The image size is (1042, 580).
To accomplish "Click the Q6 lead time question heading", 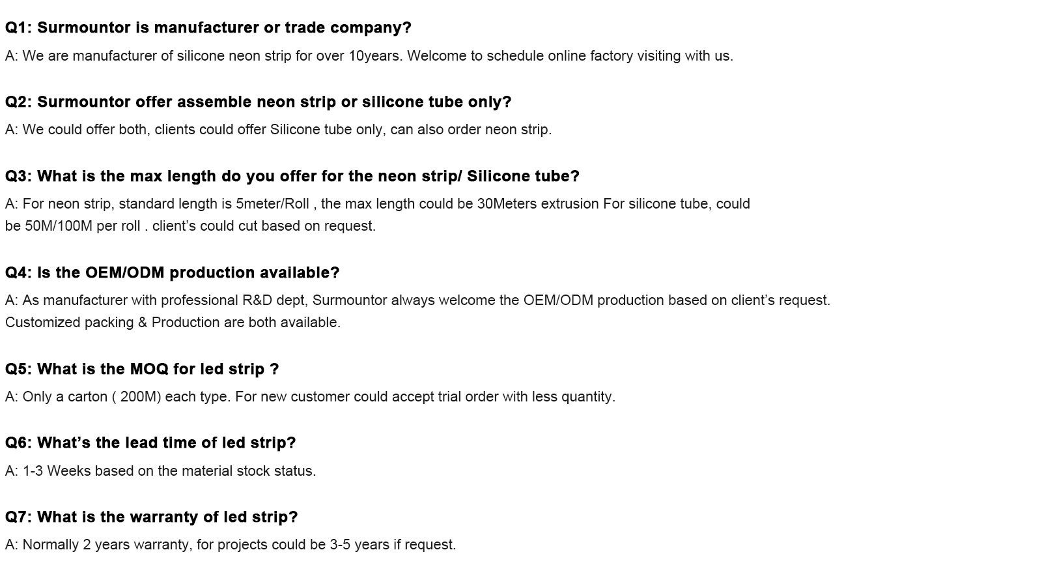I will pos(150,443).
